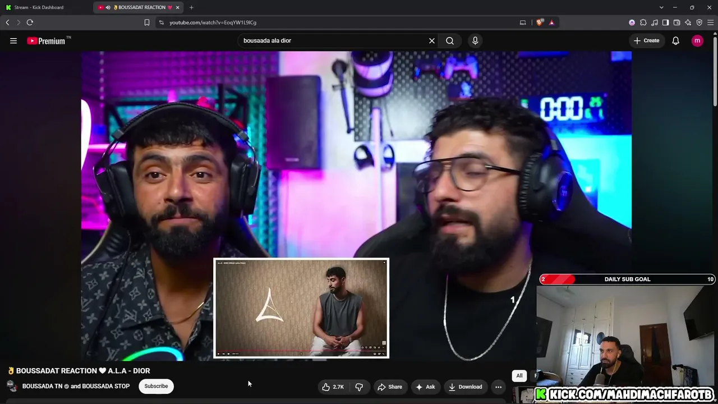
Task: Open the Brave Shields lion icon
Action: click(540, 22)
